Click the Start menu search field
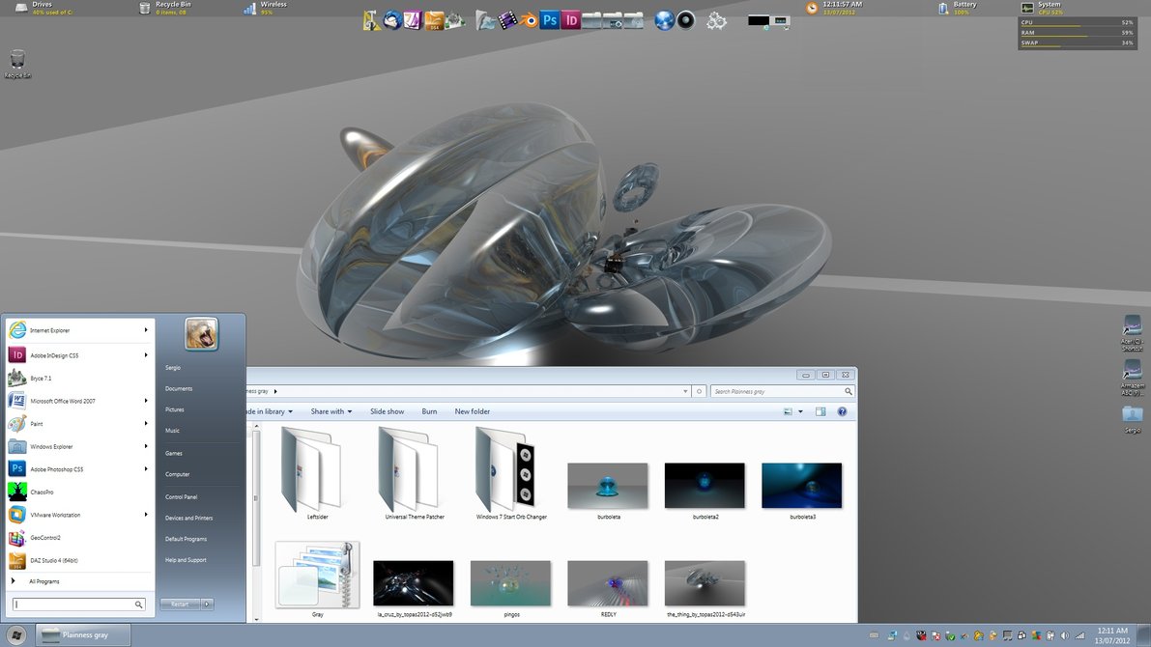Image resolution: width=1151 pixels, height=647 pixels. coord(73,605)
